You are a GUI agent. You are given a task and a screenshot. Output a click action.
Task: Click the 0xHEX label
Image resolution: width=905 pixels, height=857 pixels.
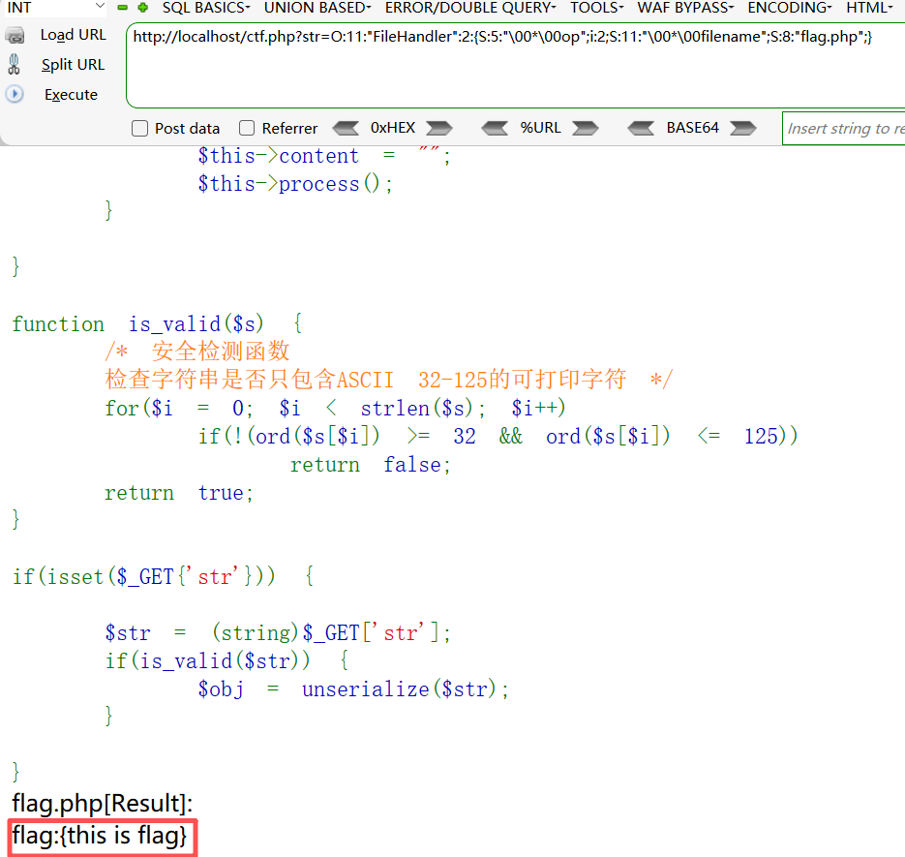(x=392, y=128)
